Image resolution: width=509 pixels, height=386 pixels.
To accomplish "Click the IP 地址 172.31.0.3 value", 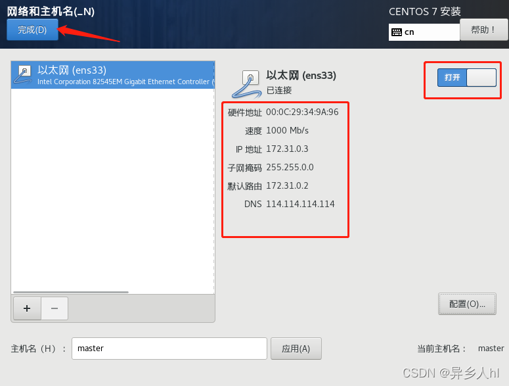I will click(x=287, y=149).
